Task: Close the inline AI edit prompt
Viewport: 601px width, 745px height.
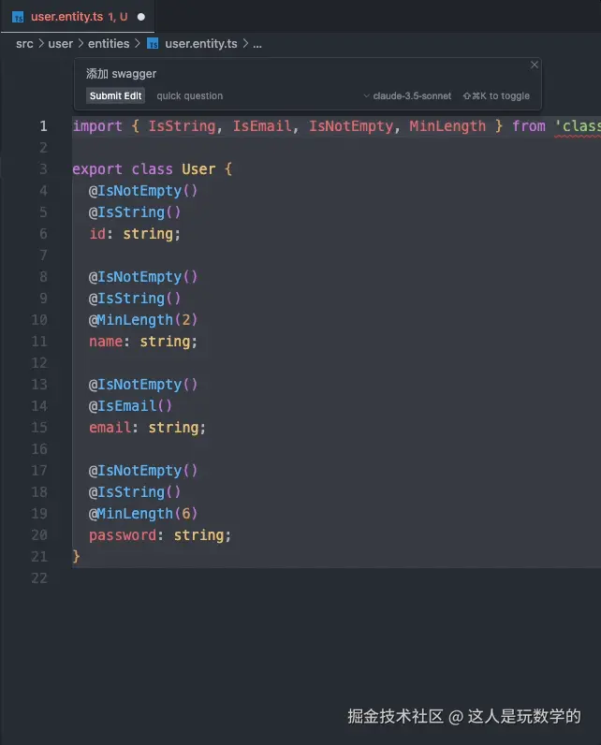Action: coord(535,65)
